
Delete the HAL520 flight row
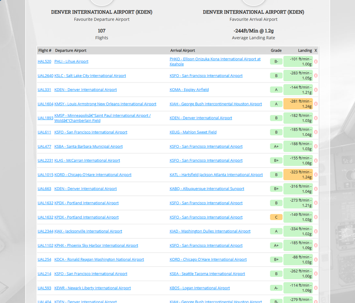[316, 61]
